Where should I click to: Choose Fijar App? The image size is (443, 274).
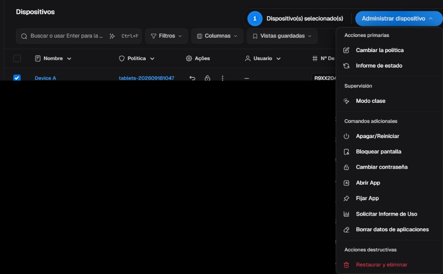pyautogui.click(x=389, y=198)
